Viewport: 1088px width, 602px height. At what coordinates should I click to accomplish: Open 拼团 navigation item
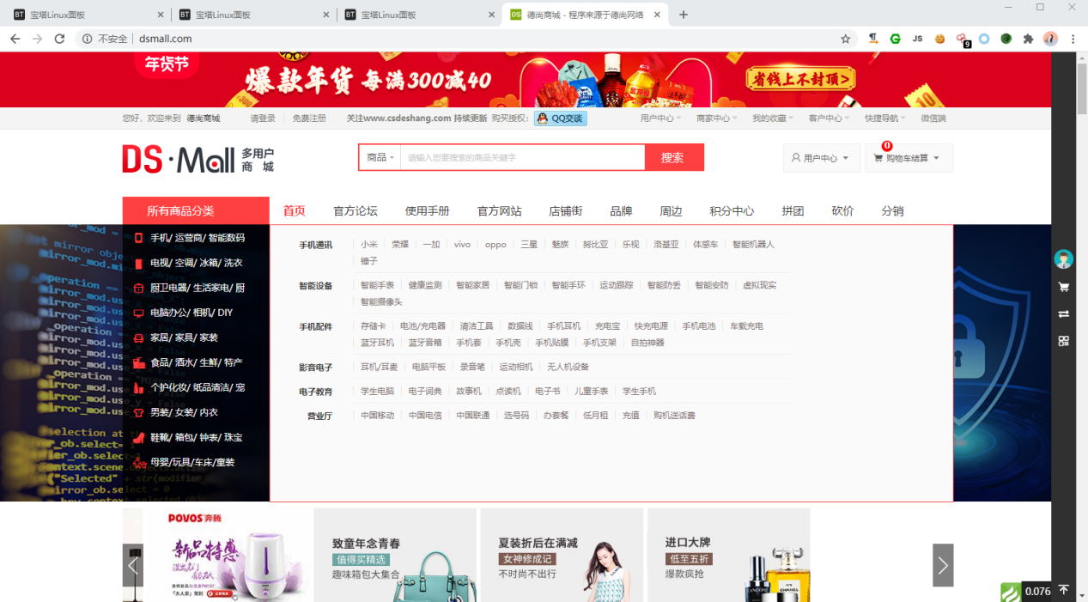(x=793, y=211)
